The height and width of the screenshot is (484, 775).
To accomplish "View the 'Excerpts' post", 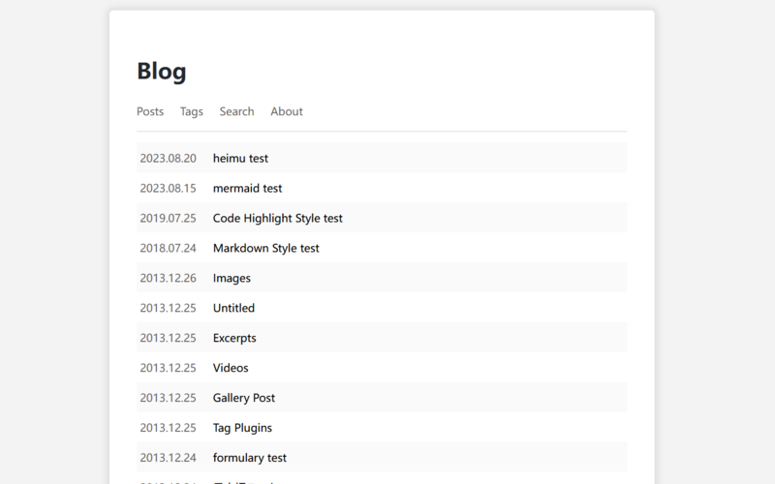I will pos(234,338).
